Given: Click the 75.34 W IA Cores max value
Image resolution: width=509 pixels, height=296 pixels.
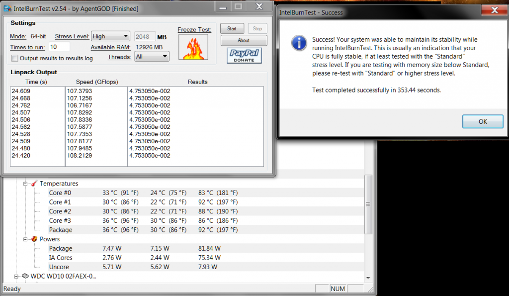Looking at the screenshot, I should (209, 258).
